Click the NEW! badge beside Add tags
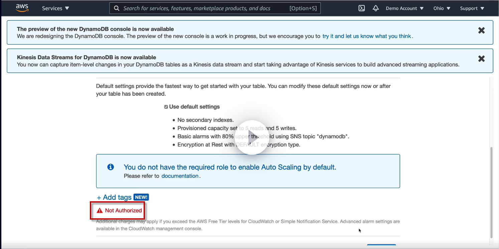Screen dimensions: 499x249 (141, 197)
